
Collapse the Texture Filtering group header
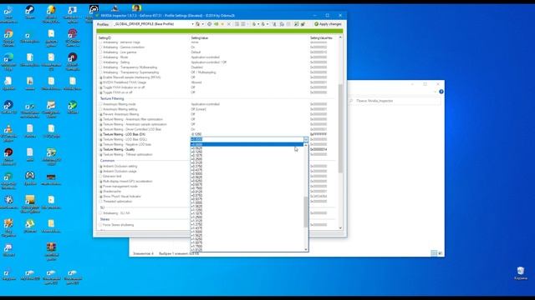coord(112,98)
